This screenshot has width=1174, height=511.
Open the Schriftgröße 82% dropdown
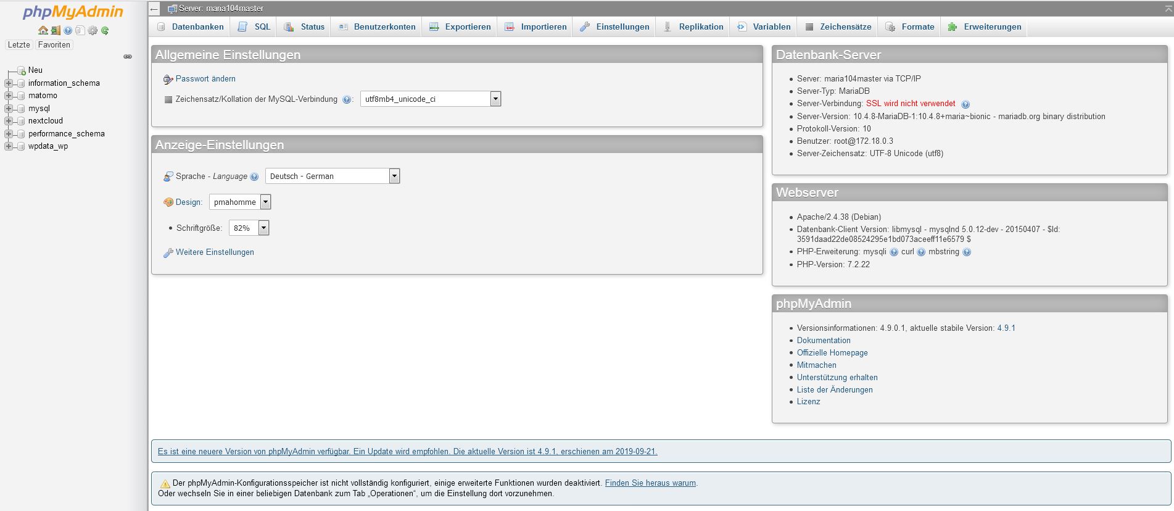point(249,228)
